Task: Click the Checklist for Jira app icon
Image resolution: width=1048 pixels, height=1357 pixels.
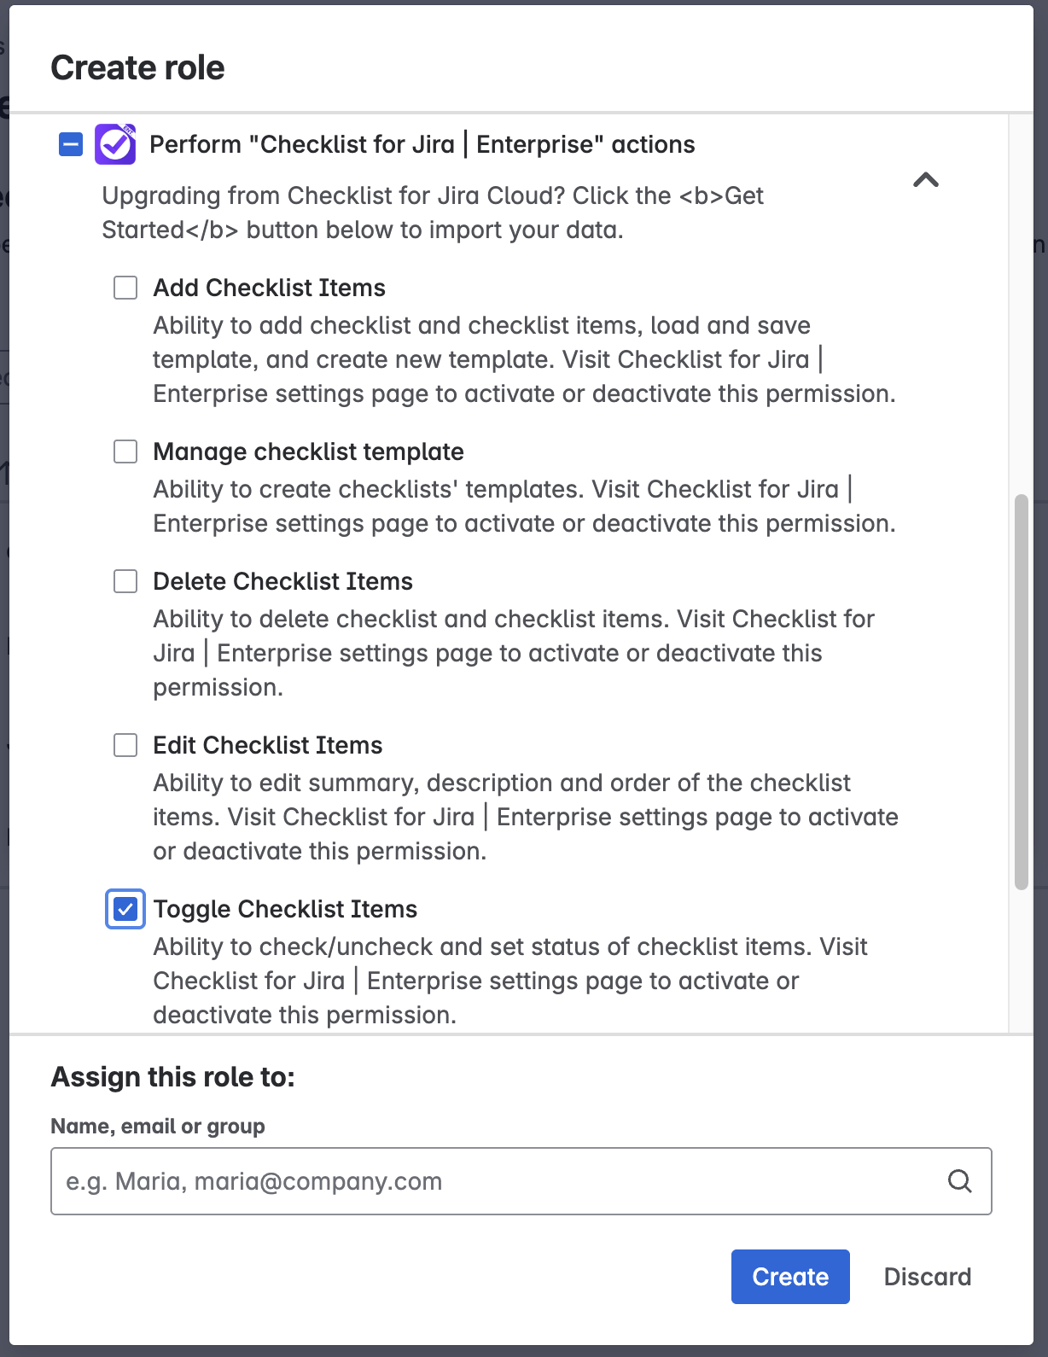Action: click(115, 144)
